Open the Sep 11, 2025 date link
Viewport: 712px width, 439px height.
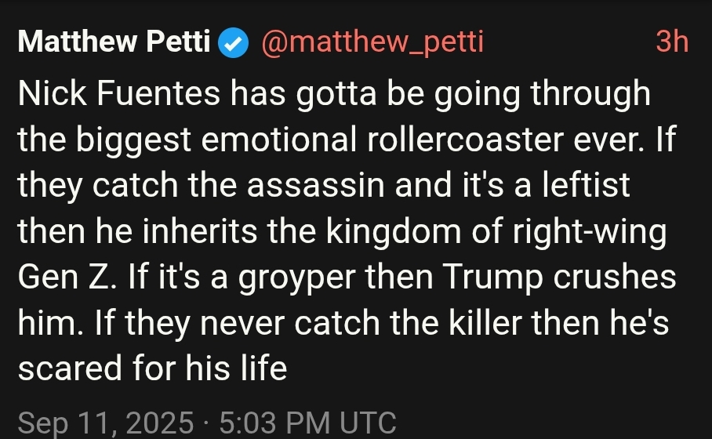coord(106,423)
